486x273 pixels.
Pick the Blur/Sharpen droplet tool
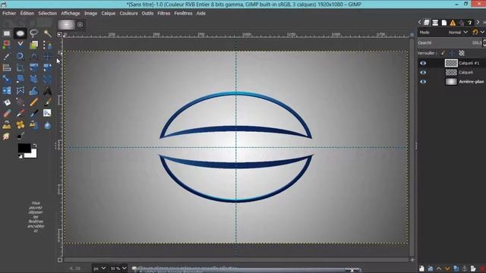click(x=47, y=125)
